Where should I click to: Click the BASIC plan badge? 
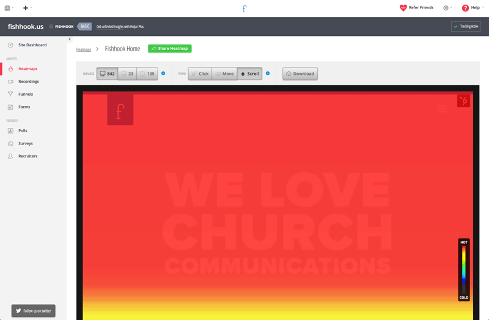(x=84, y=26)
